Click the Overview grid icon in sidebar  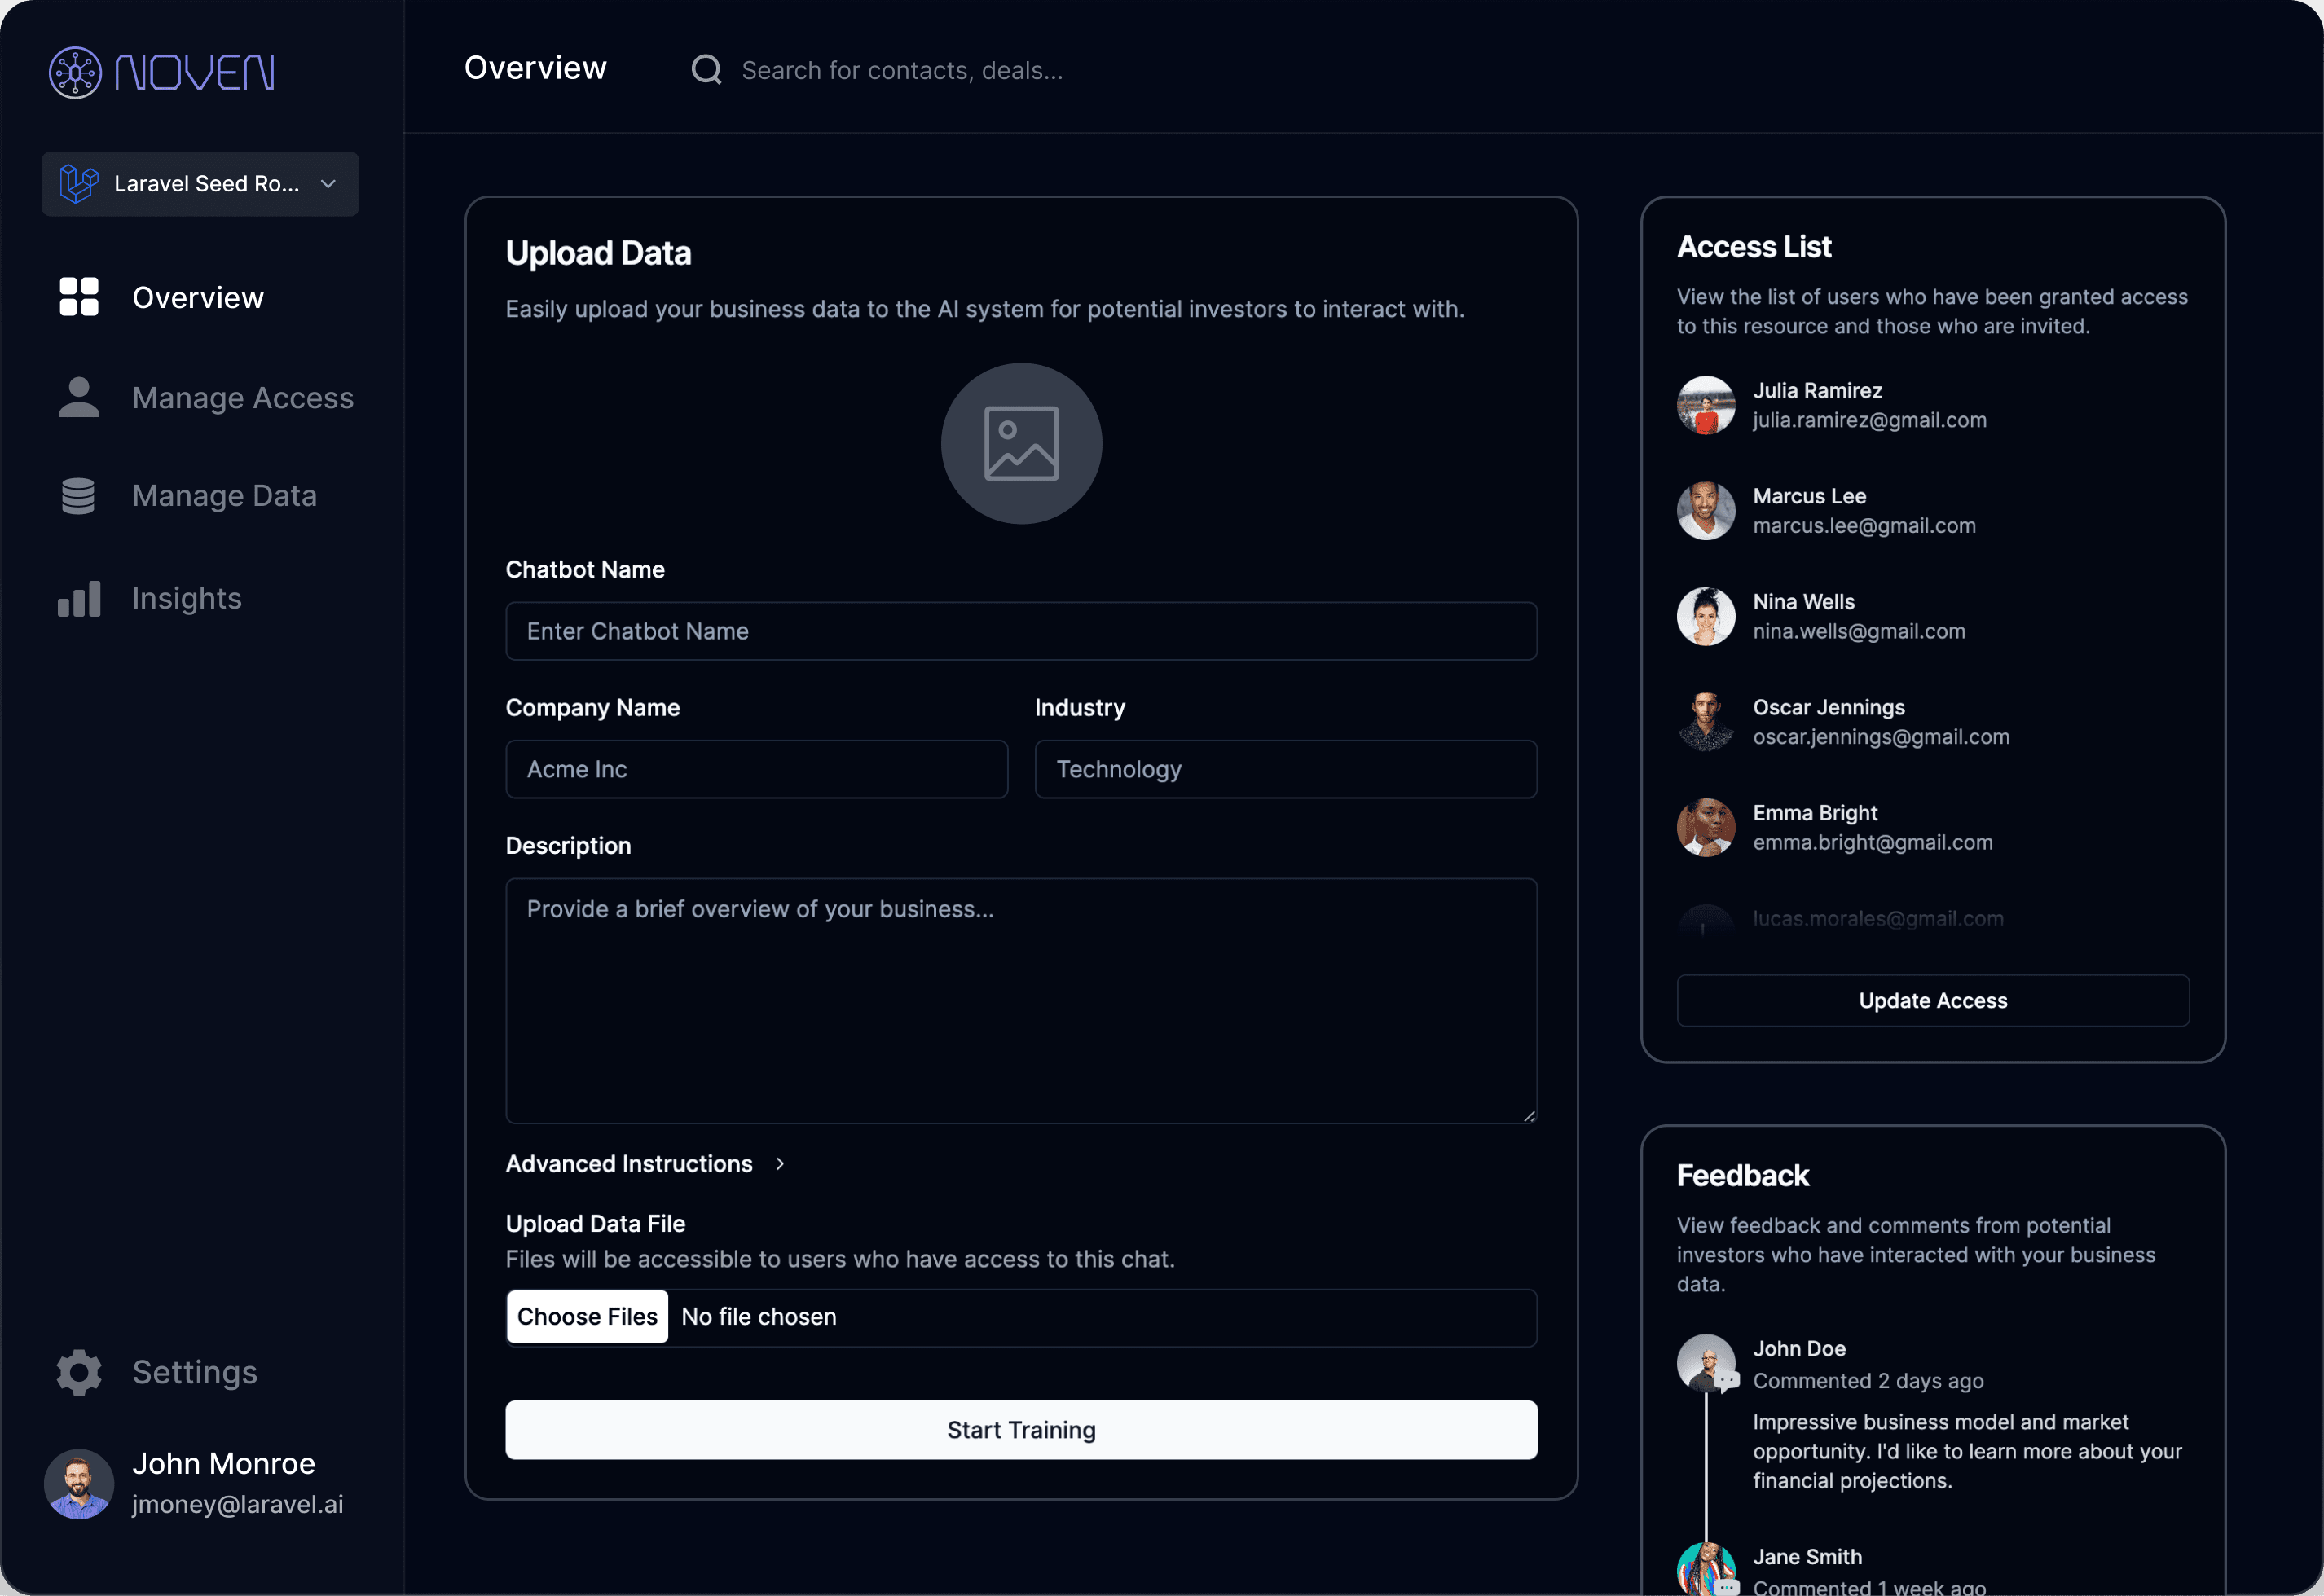pos(79,297)
